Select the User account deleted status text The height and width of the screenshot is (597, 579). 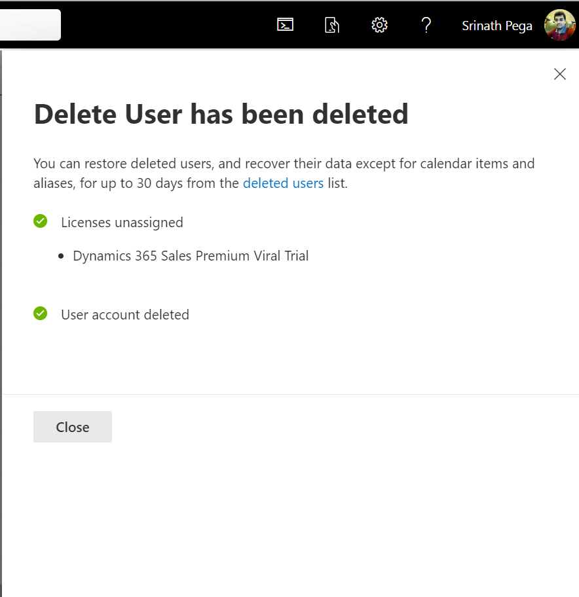coord(125,315)
